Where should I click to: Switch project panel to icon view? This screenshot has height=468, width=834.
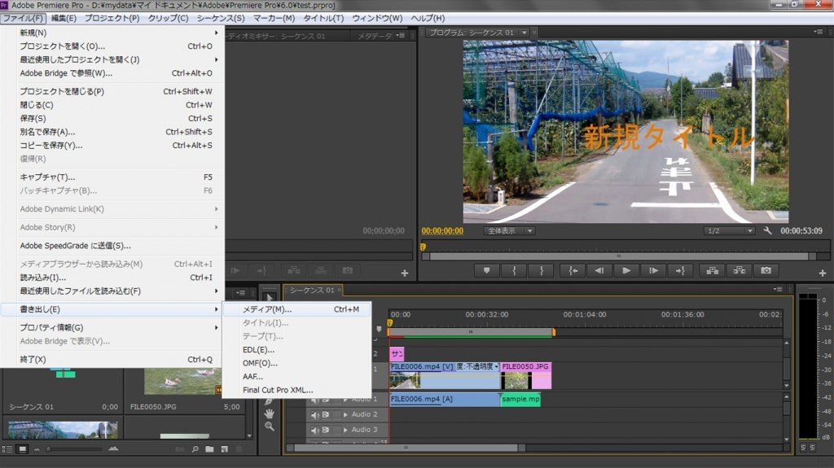[x=22, y=449]
